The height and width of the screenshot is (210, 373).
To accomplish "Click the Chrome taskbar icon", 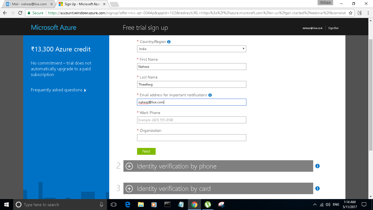I will point(194,205).
